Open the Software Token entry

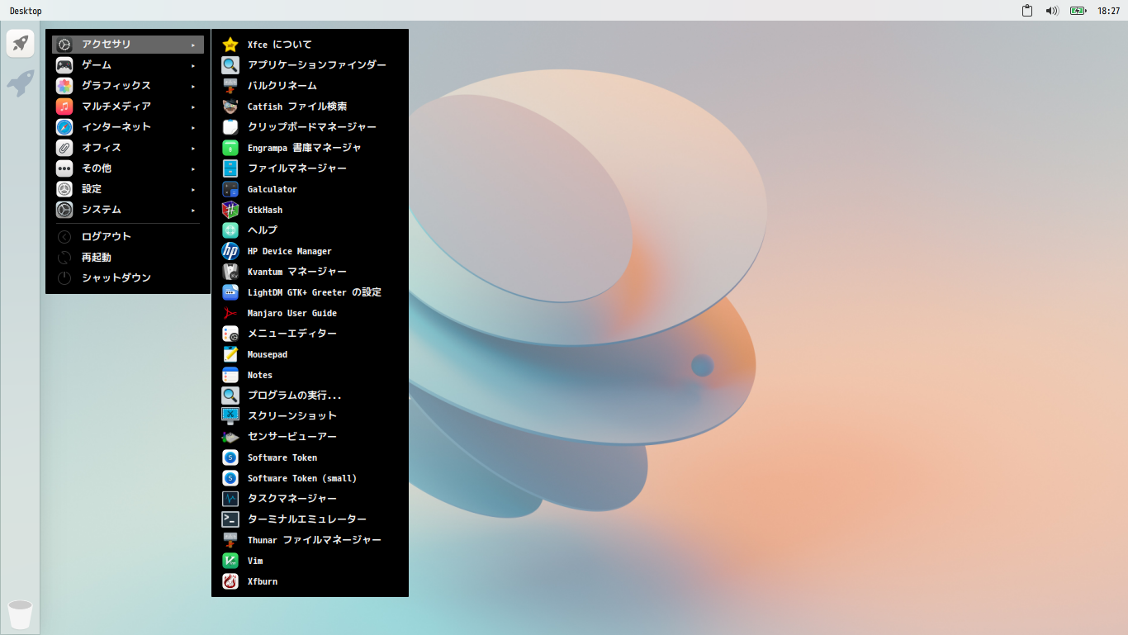click(310, 457)
